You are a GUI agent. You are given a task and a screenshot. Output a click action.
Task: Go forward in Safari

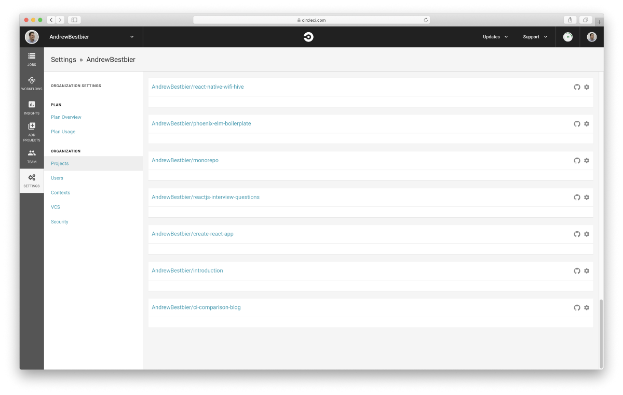coord(60,20)
